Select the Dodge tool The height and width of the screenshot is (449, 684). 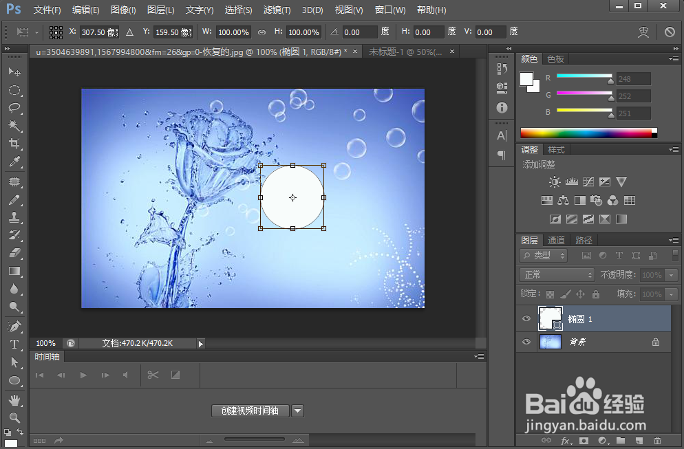14,307
